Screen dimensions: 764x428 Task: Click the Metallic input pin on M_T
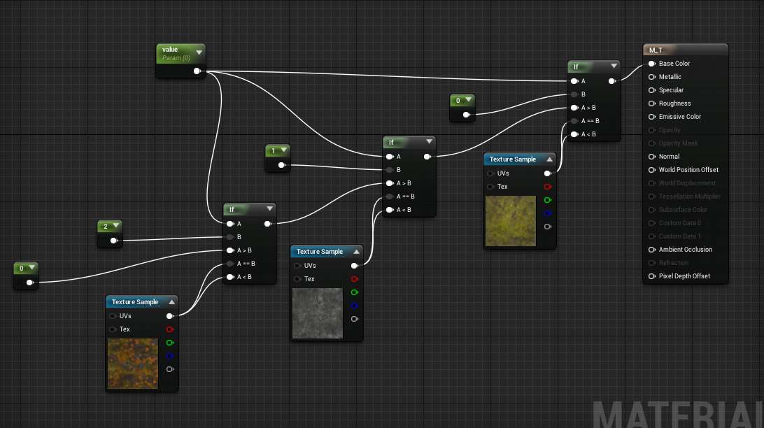652,77
